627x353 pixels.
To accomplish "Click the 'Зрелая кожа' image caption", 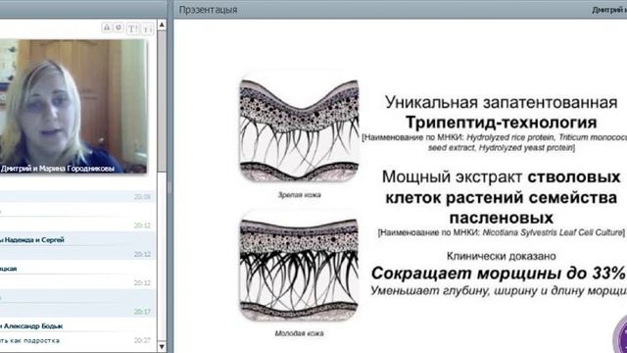I will point(299,195).
